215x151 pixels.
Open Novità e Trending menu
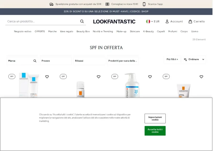[x=103, y=31]
